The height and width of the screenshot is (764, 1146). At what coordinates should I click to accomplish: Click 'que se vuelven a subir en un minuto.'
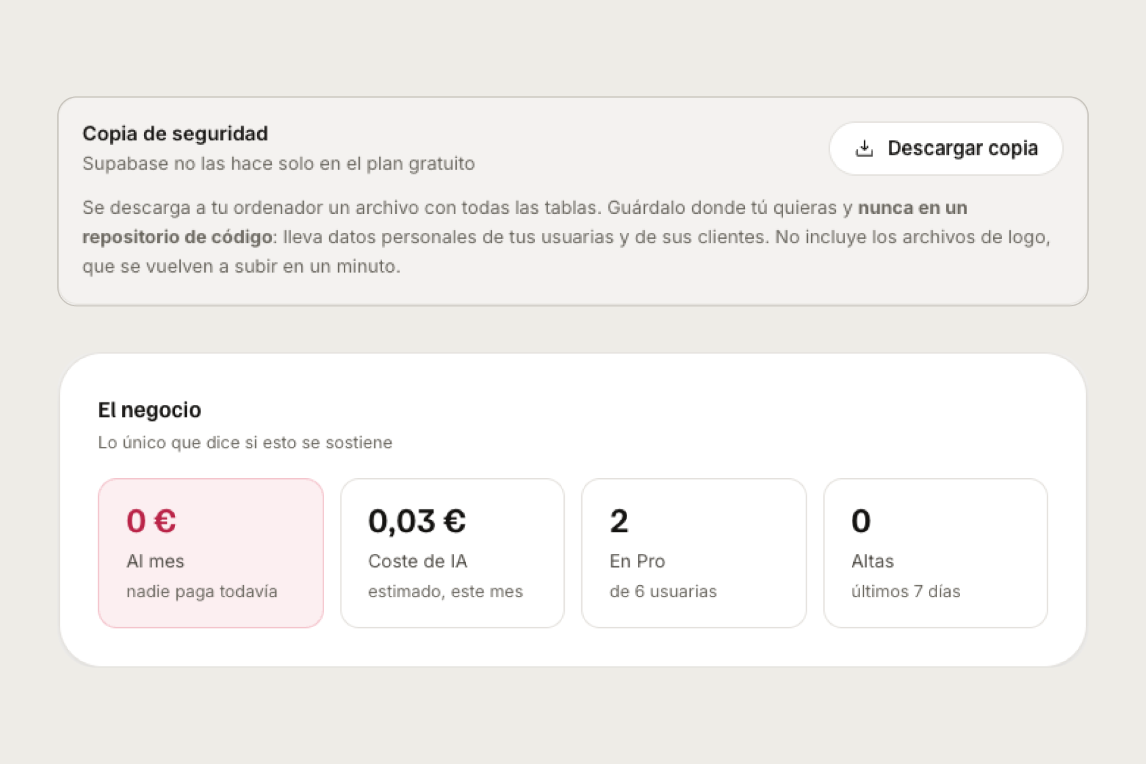click(x=241, y=266)
